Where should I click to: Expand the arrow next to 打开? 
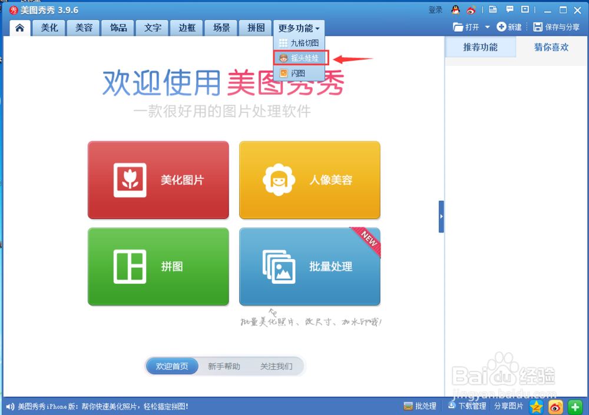[487, 27]
